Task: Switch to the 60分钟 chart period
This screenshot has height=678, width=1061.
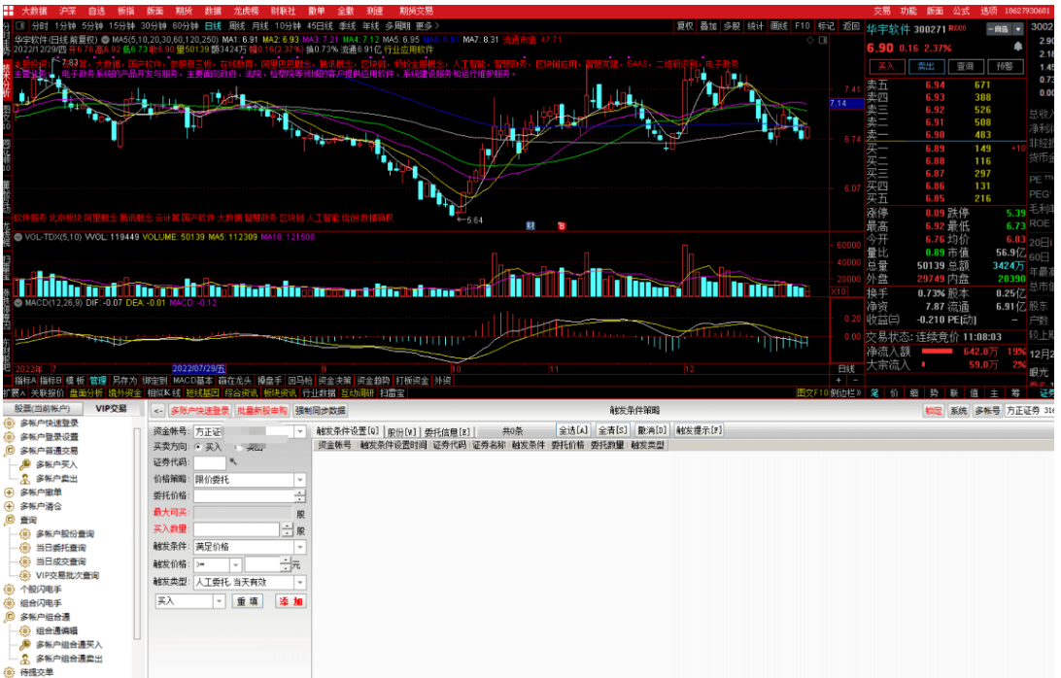Action: [x=185, y=25]
